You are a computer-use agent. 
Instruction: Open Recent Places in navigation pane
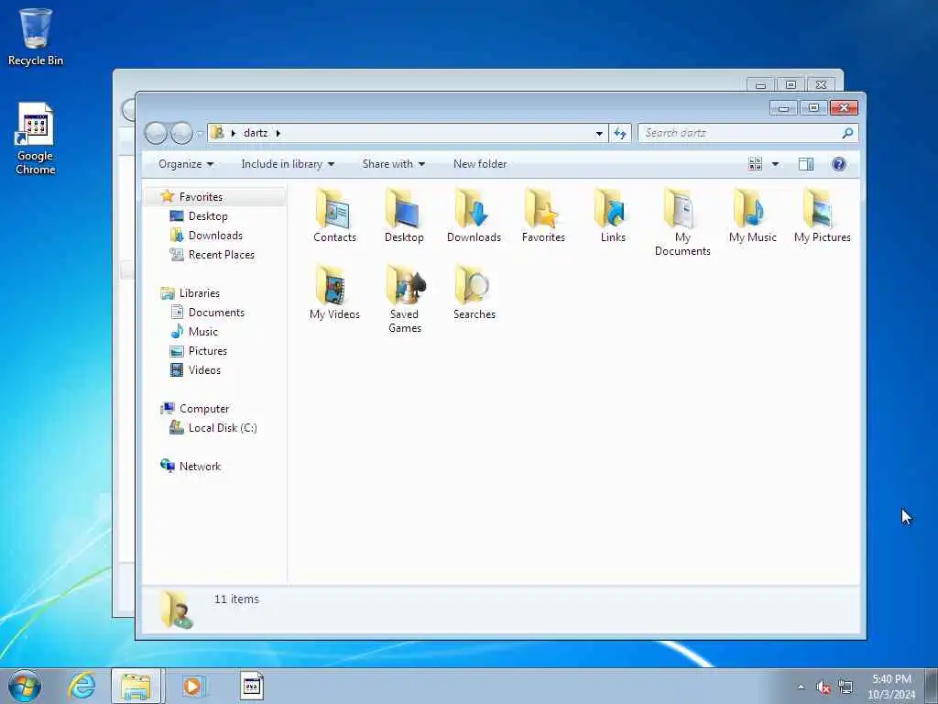click(x=222, y=255)
